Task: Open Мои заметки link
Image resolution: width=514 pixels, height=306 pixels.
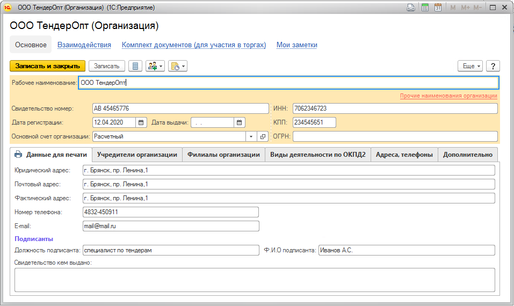Action: pyautogui.click(x=296, y=45)
